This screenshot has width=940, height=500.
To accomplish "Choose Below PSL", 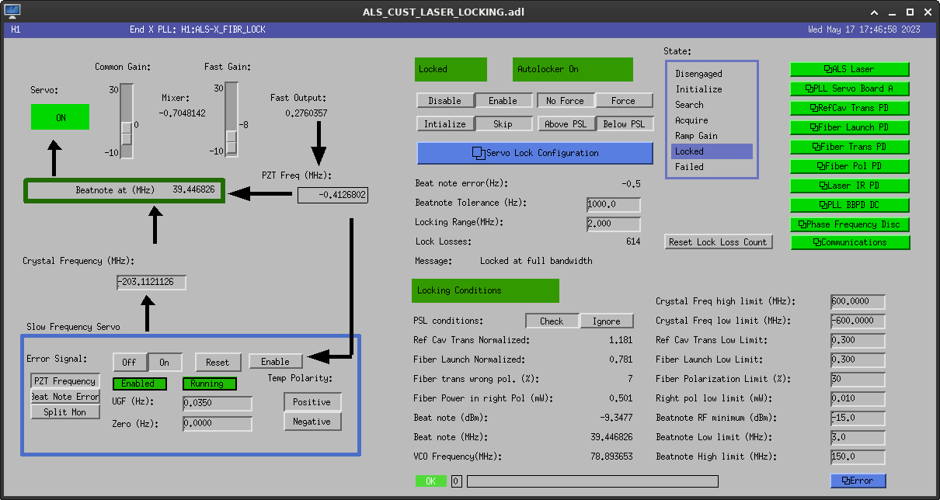I will [624, 124].
